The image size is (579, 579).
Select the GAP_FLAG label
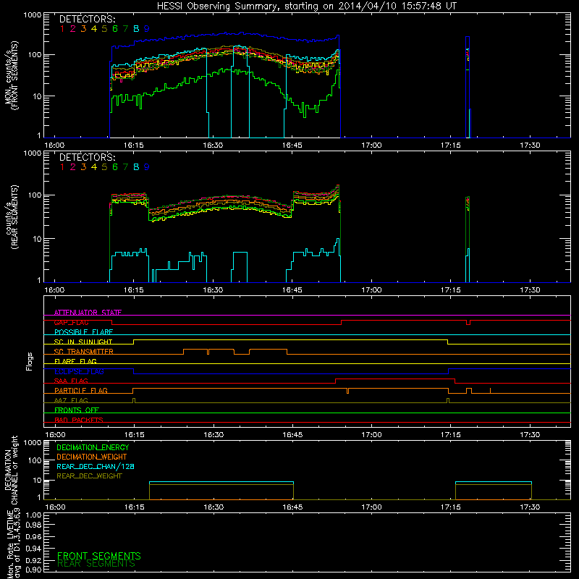point(71,322)
